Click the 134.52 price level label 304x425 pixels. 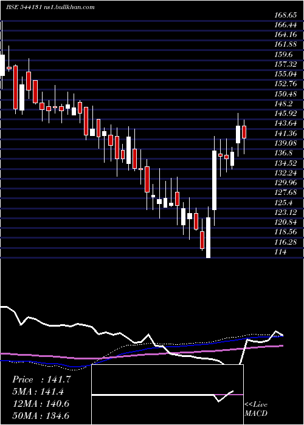[286, 163]
